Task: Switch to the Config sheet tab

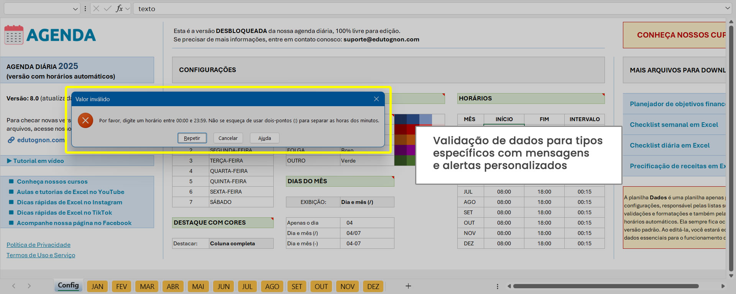Action: coord(68,286)
